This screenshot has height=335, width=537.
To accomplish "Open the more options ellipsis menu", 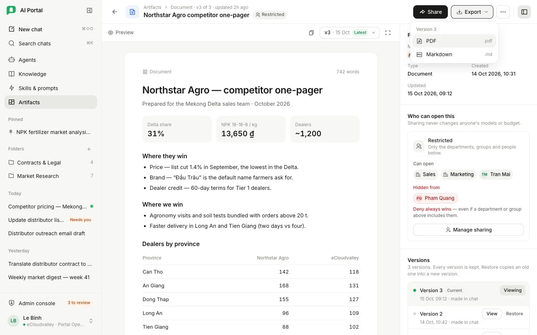I will [503, 12].
